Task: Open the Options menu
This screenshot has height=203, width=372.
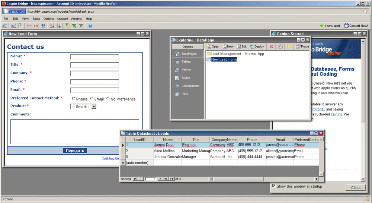Action: tap(49, 19)
